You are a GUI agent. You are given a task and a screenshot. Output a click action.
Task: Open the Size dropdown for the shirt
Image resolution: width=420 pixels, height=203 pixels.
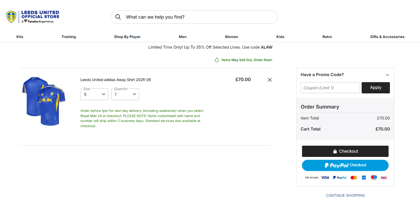coord(94,94)
